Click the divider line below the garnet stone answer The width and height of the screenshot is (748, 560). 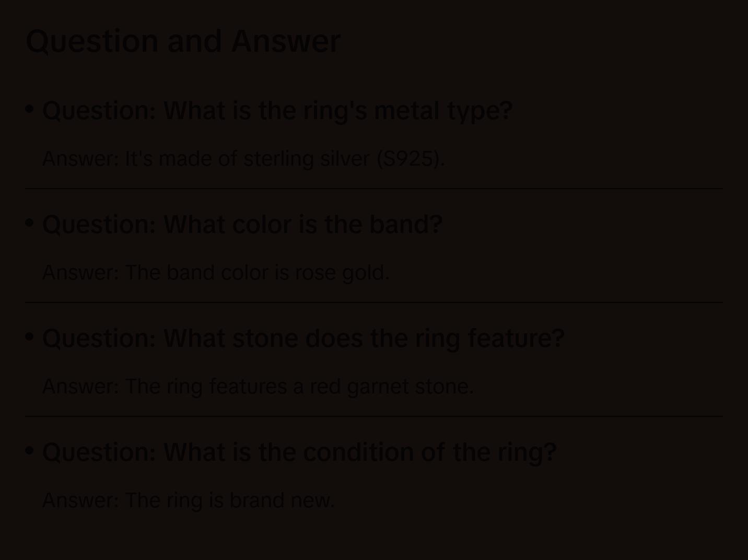(374, 416)
